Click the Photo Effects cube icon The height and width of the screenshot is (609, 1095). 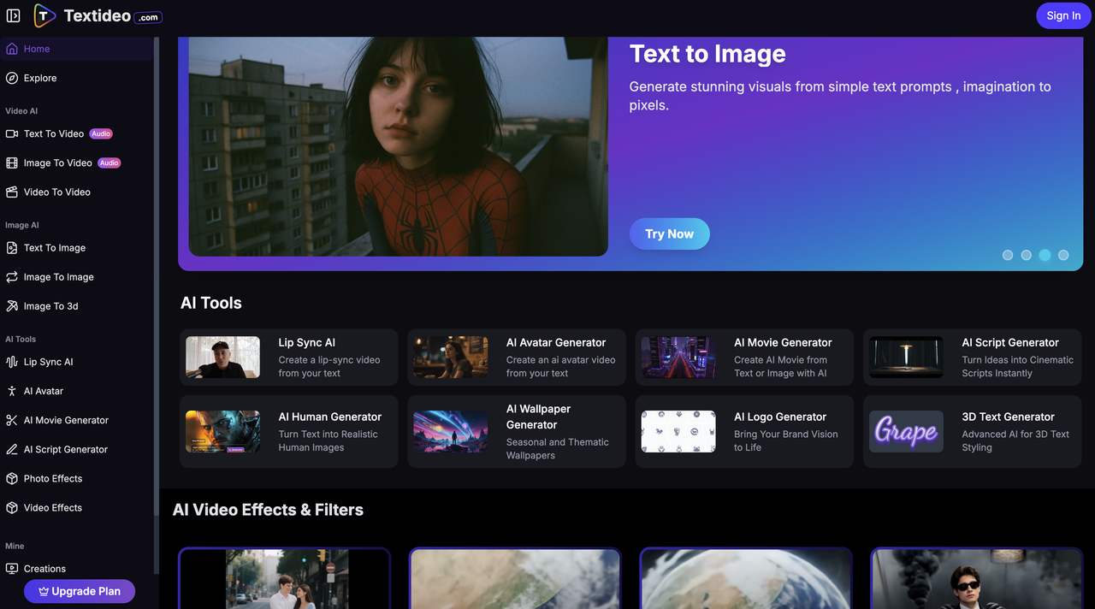click(12, 478)
